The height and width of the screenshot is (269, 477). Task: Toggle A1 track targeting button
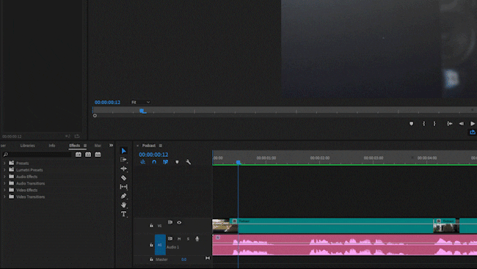tap(160, 245)
